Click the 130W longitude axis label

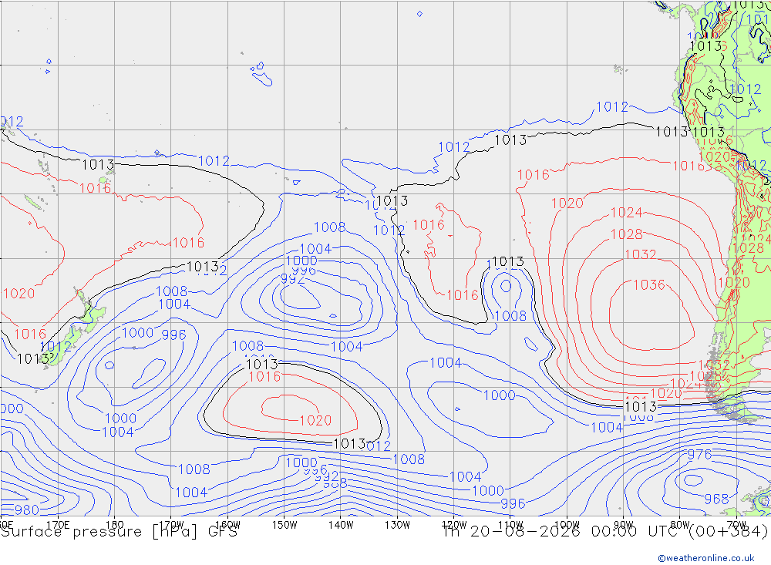click(x=397, y=525)
